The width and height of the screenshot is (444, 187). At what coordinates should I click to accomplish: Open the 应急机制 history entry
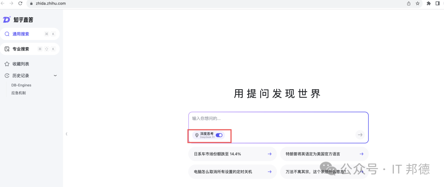[x=18, y=93]
